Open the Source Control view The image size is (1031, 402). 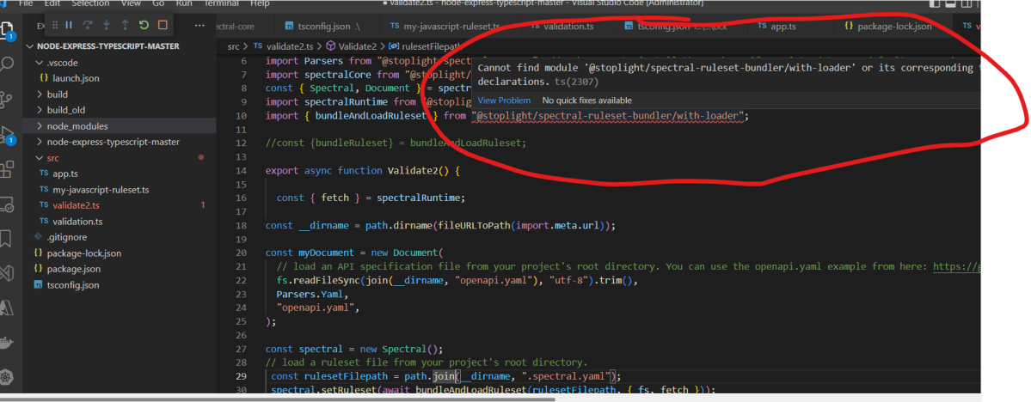point(7,100)
